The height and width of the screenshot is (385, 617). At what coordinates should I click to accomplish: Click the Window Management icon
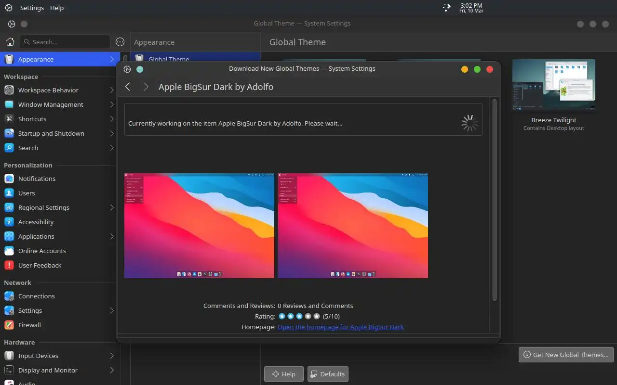click(9, 104)
